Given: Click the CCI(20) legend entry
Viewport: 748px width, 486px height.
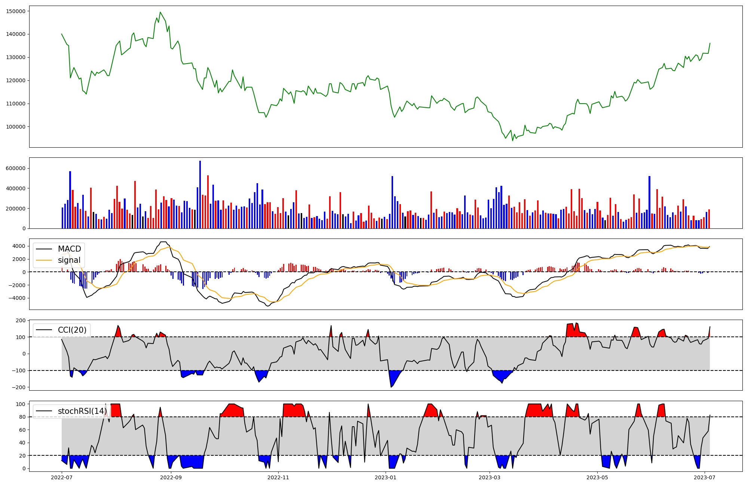Looking at the screenshot, I should [x=72, y=330].
